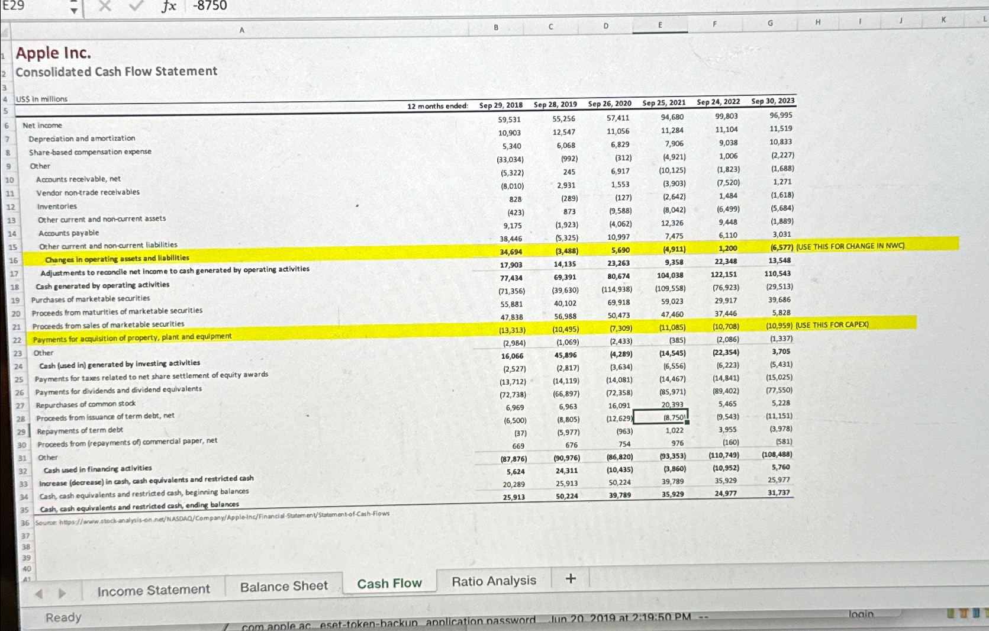Image resolution: width=989 pixels, height=631 pixels.
Task: Switch to the Balance Sheet tab
Action: (x=284, y=585)
